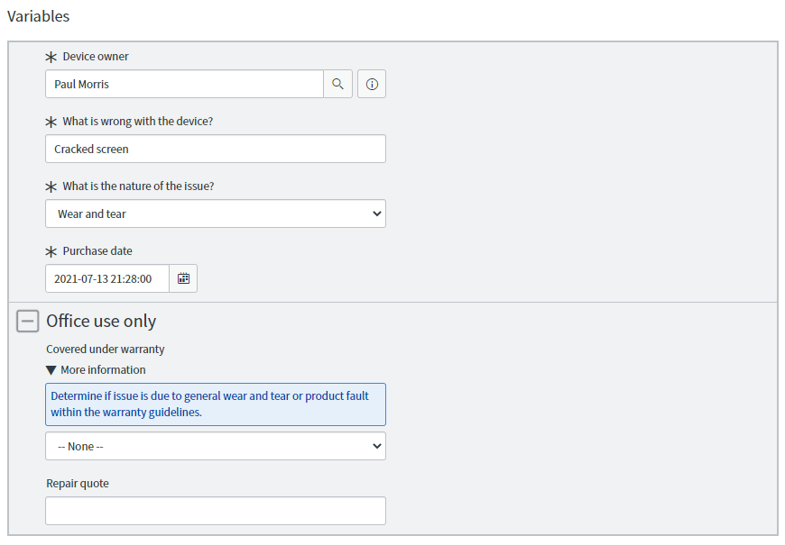Collapse the More information disclosure triangle

tap(51, 369)
